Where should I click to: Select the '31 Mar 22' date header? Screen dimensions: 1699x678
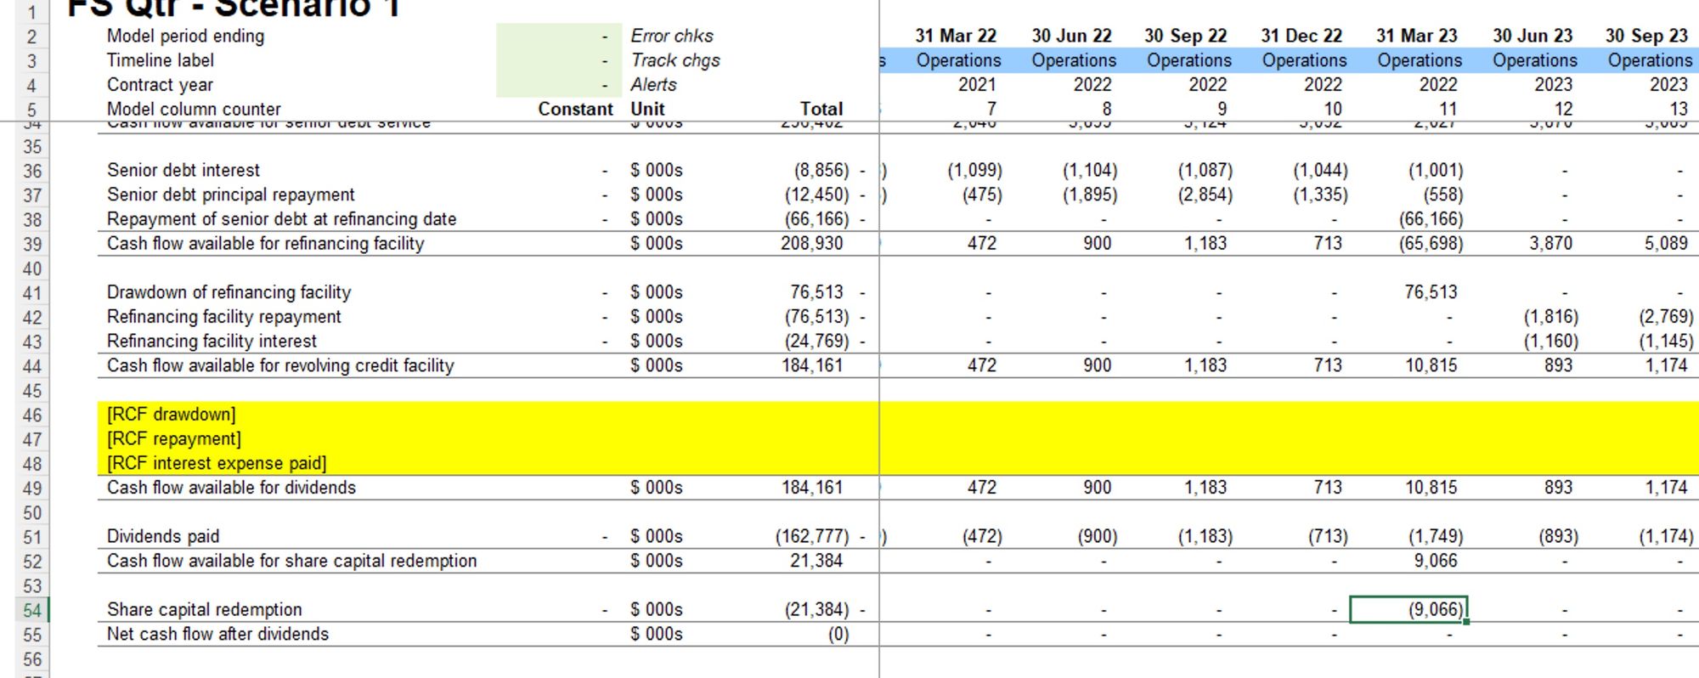[956, 37]
